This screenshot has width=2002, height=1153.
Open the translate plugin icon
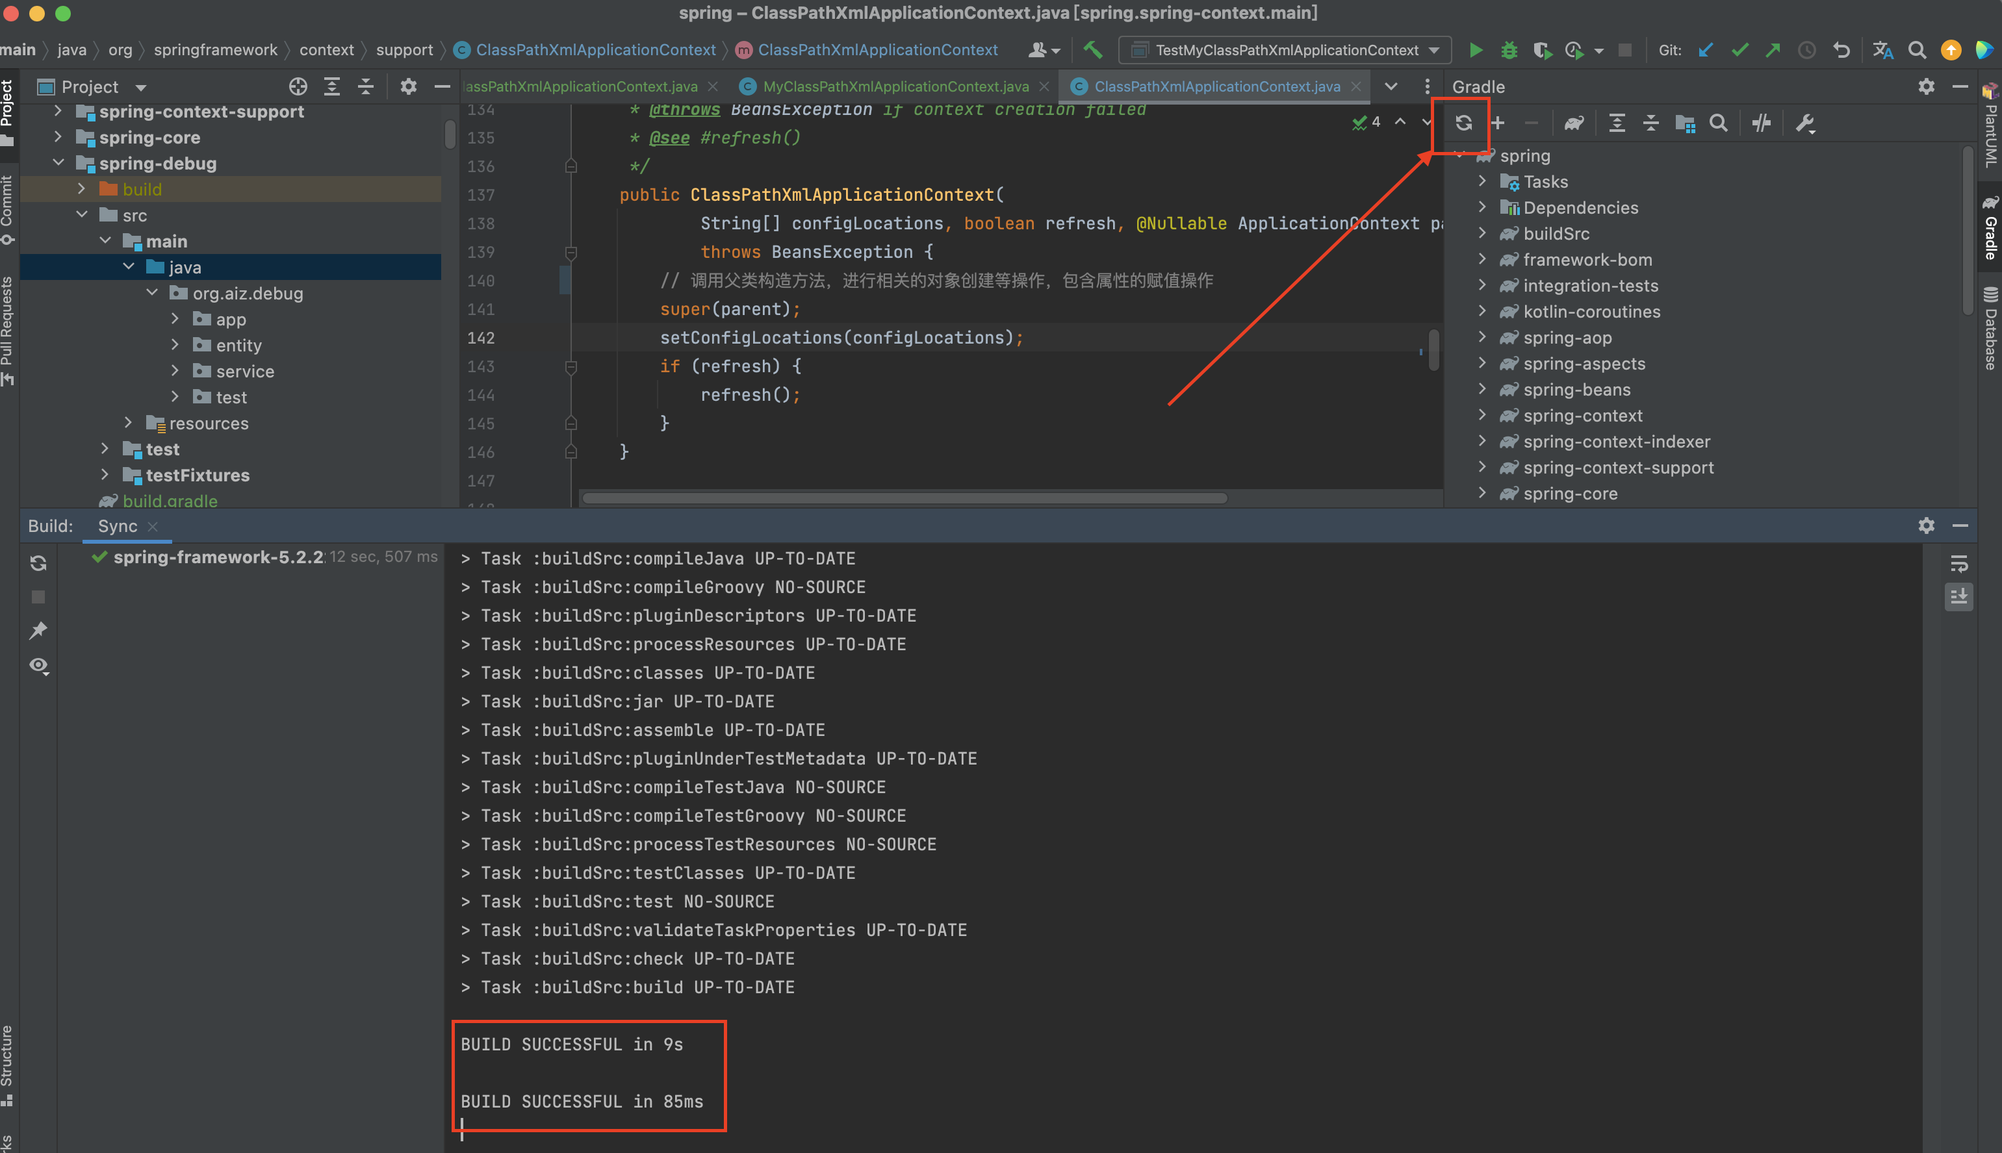1882,50
